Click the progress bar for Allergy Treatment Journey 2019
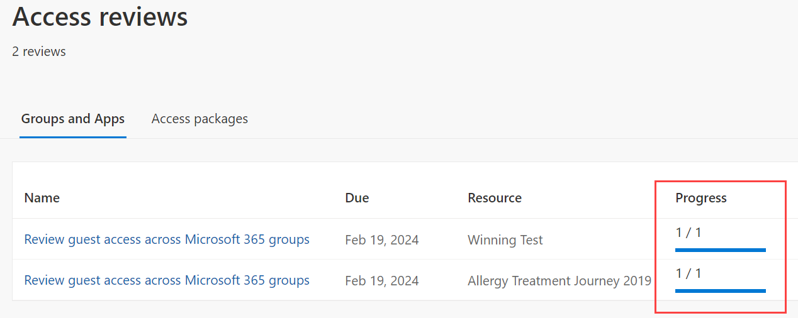 click(720, 291)
